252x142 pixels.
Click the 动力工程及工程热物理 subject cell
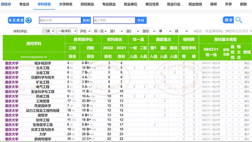coord(43,110)
